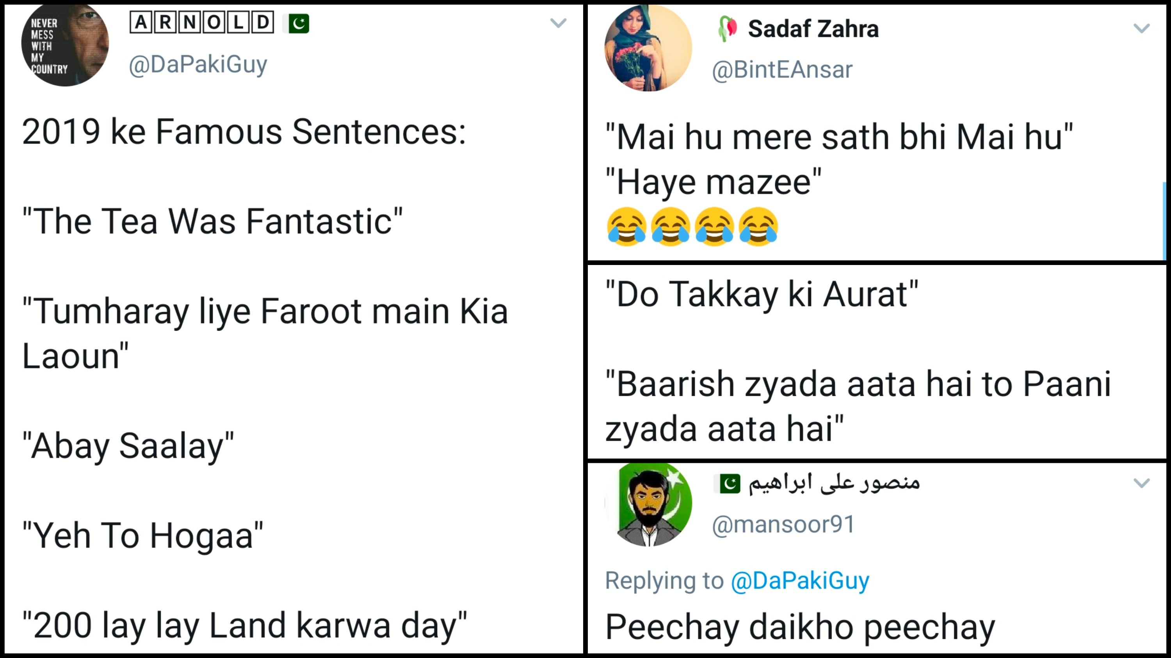Open the tweet menu chevron for Sadaf Zahra
The image size is (1171, 658).
[1141, 28]
